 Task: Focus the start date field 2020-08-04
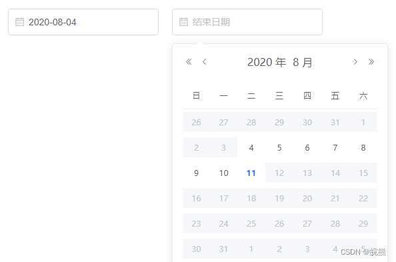(83, 22)
